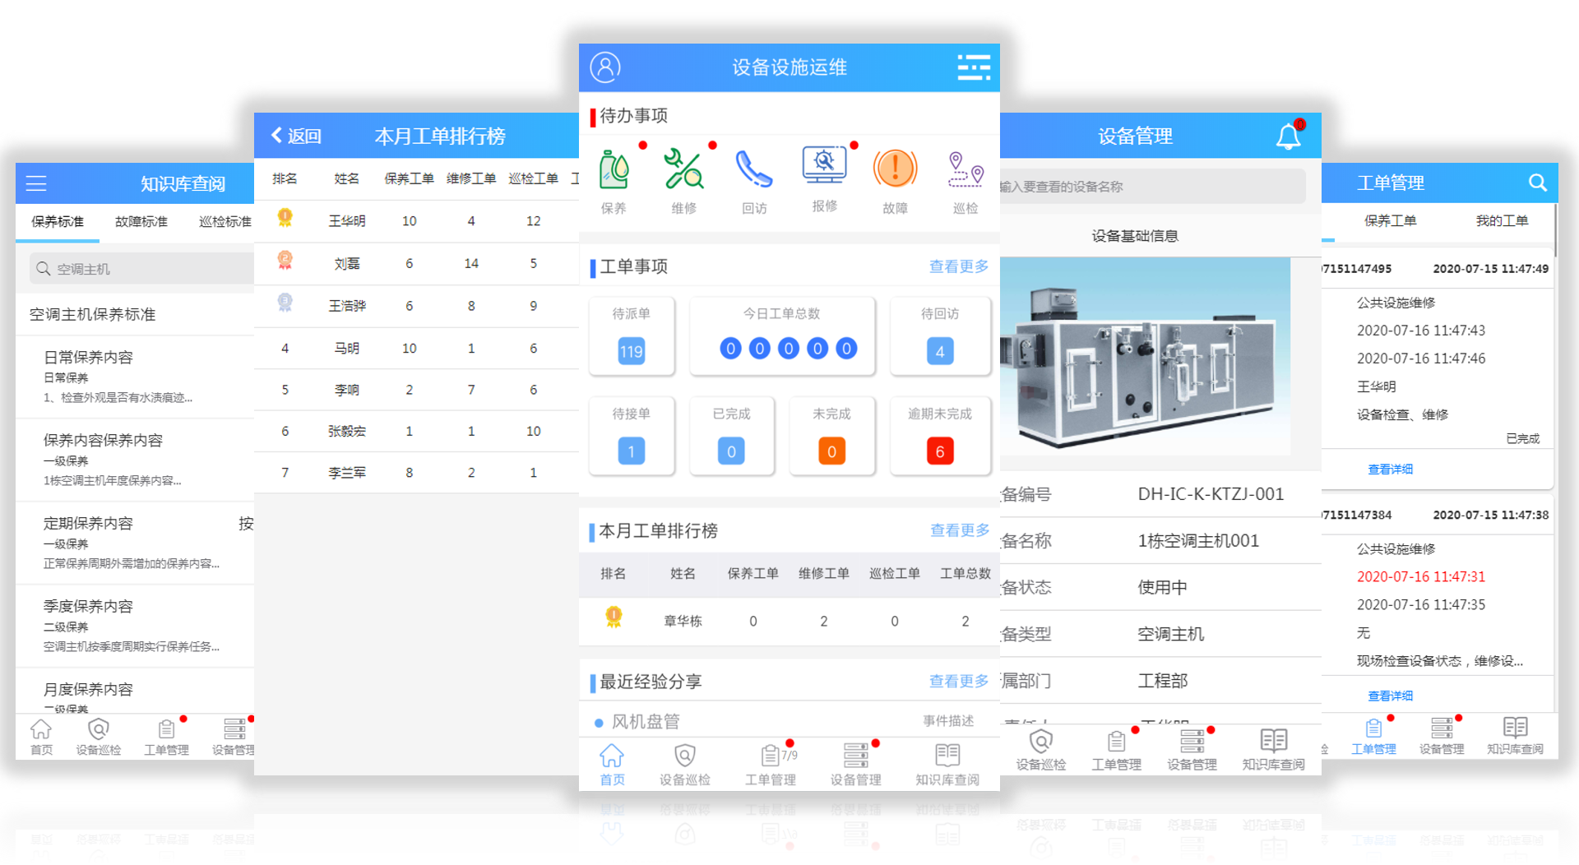1579x865 pixels.
Task: Open the 已完成 card showing 0
Action: point(731,436)
